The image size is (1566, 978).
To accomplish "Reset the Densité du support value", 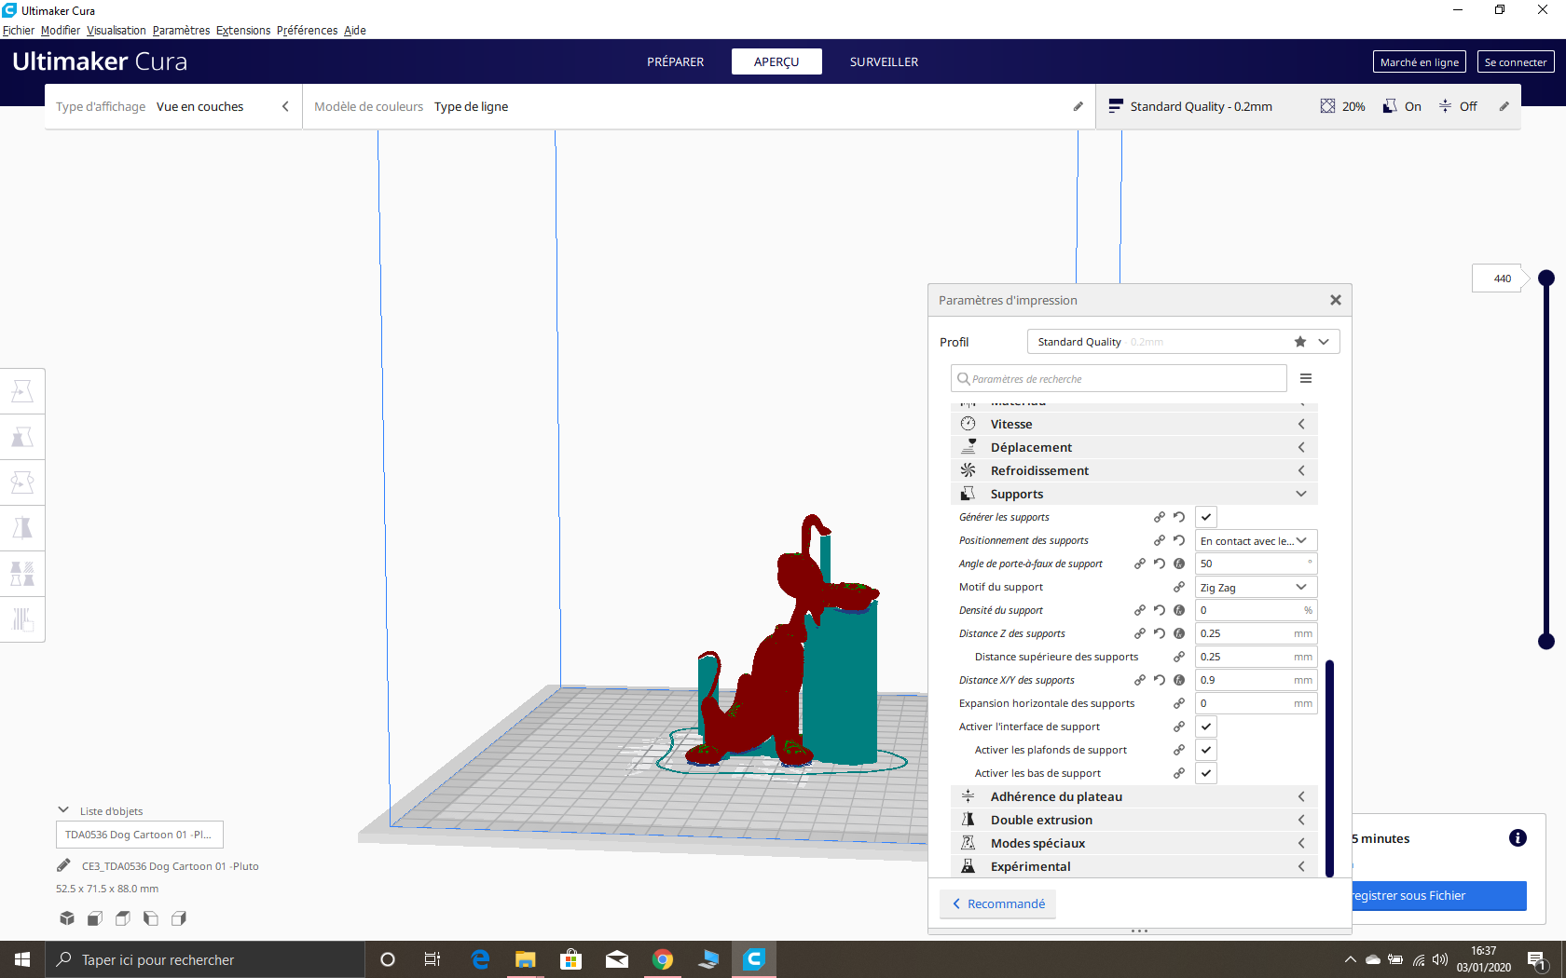I will click(1160, 610).
